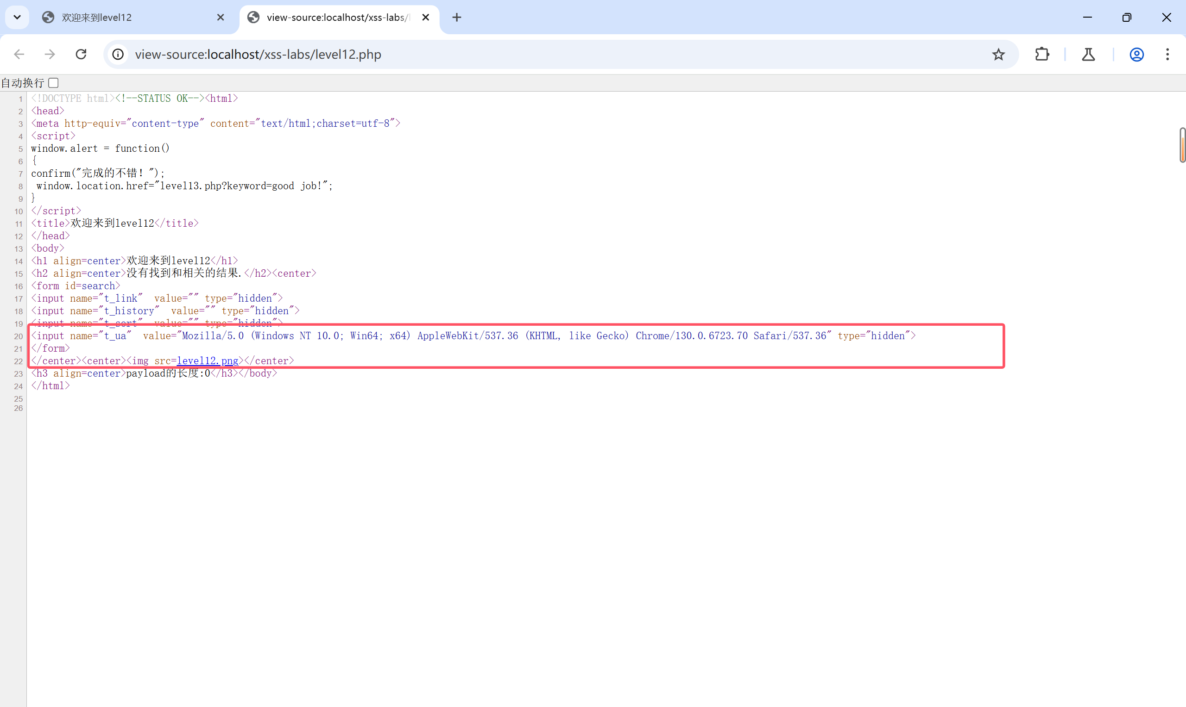Open a new tab with plus button

tap(456, 18)
